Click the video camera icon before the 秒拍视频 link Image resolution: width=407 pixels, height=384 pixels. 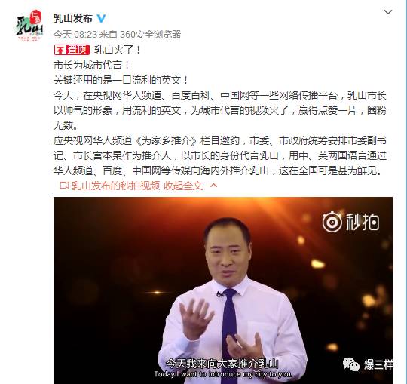(x=64, y=186)
